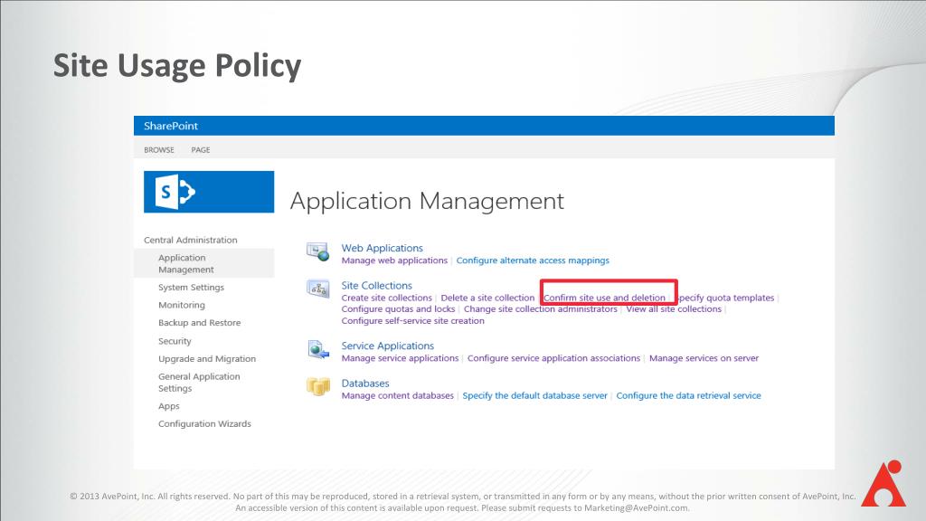This screenshot has height=521, width=926.
Task: Open Confirm site use and deletion
Action: click(605, 298)
